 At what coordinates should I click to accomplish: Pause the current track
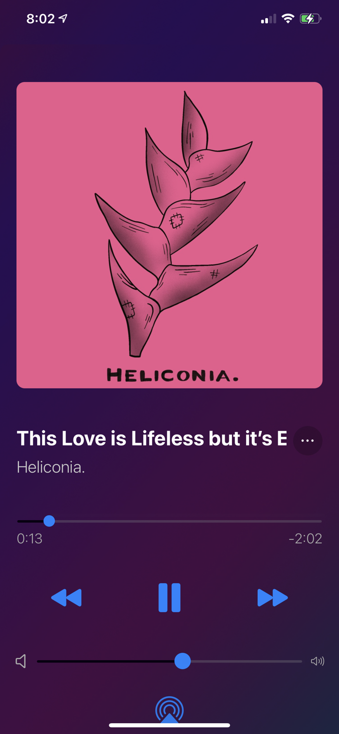pyautogui.click(x=169, y=597)
